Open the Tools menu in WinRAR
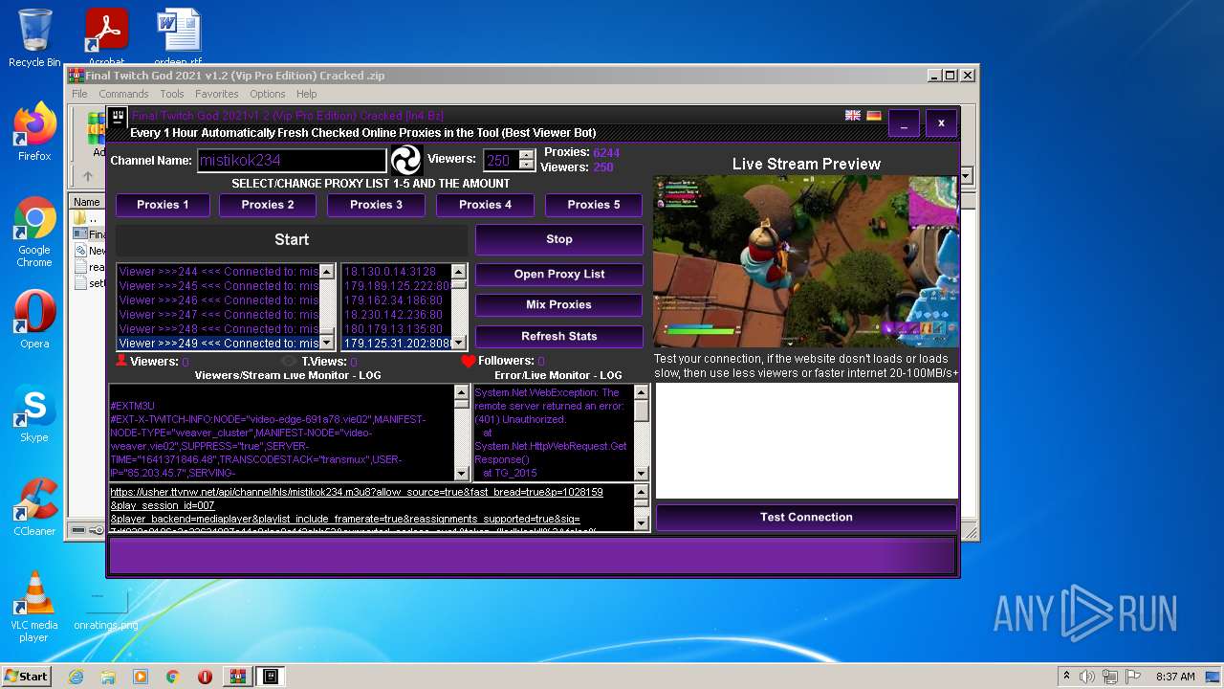This screenshot has width=1224, height=689. click(x=172, y=94)
